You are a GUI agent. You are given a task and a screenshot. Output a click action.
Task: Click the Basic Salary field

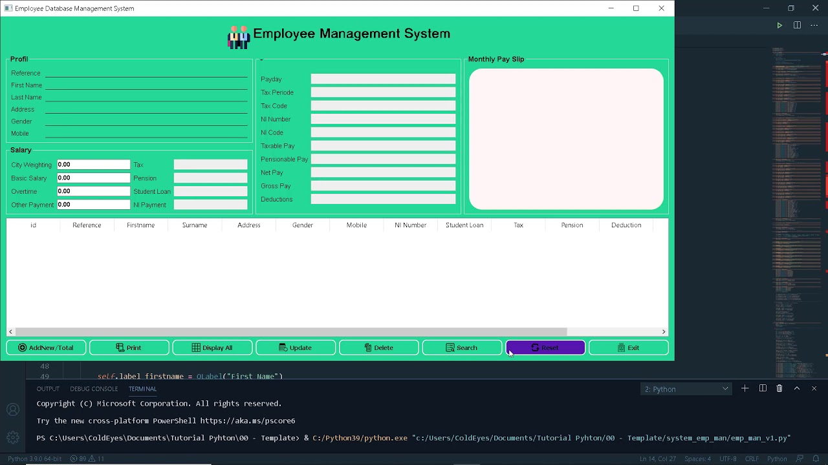[x=94, y=178]
